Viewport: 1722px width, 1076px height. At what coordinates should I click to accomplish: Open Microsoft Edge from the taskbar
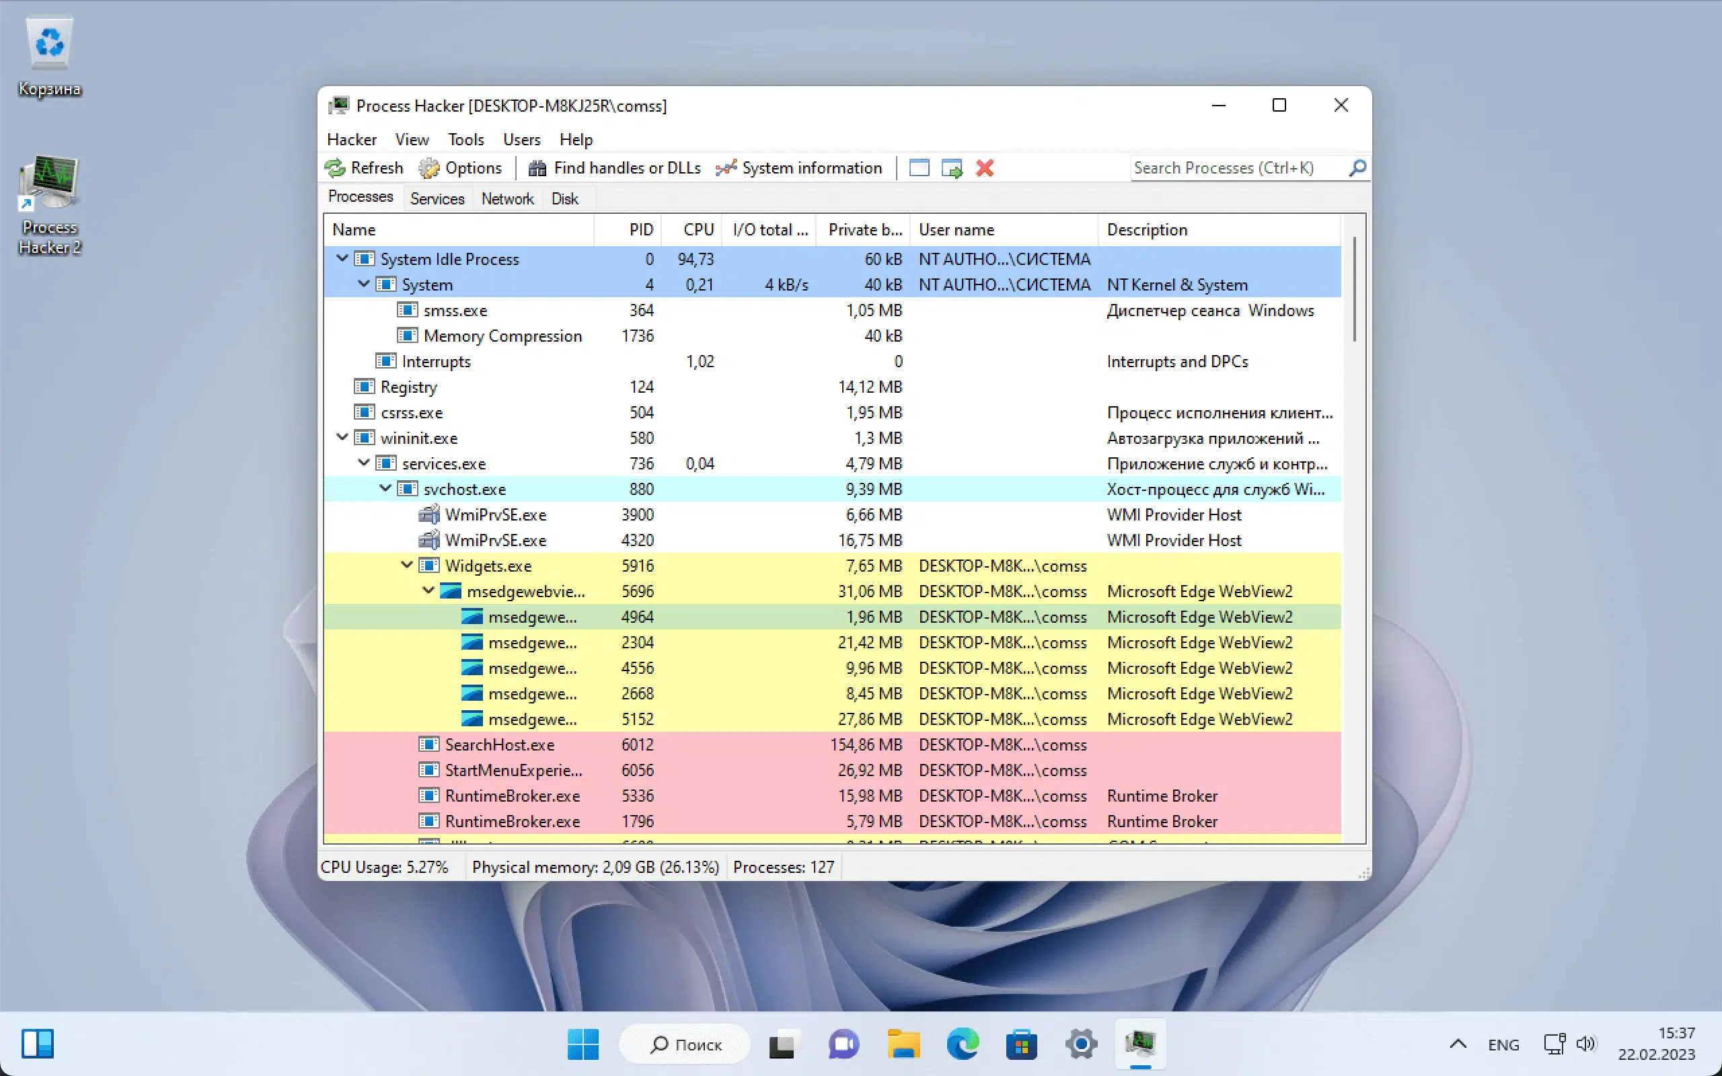point(963,1044)
